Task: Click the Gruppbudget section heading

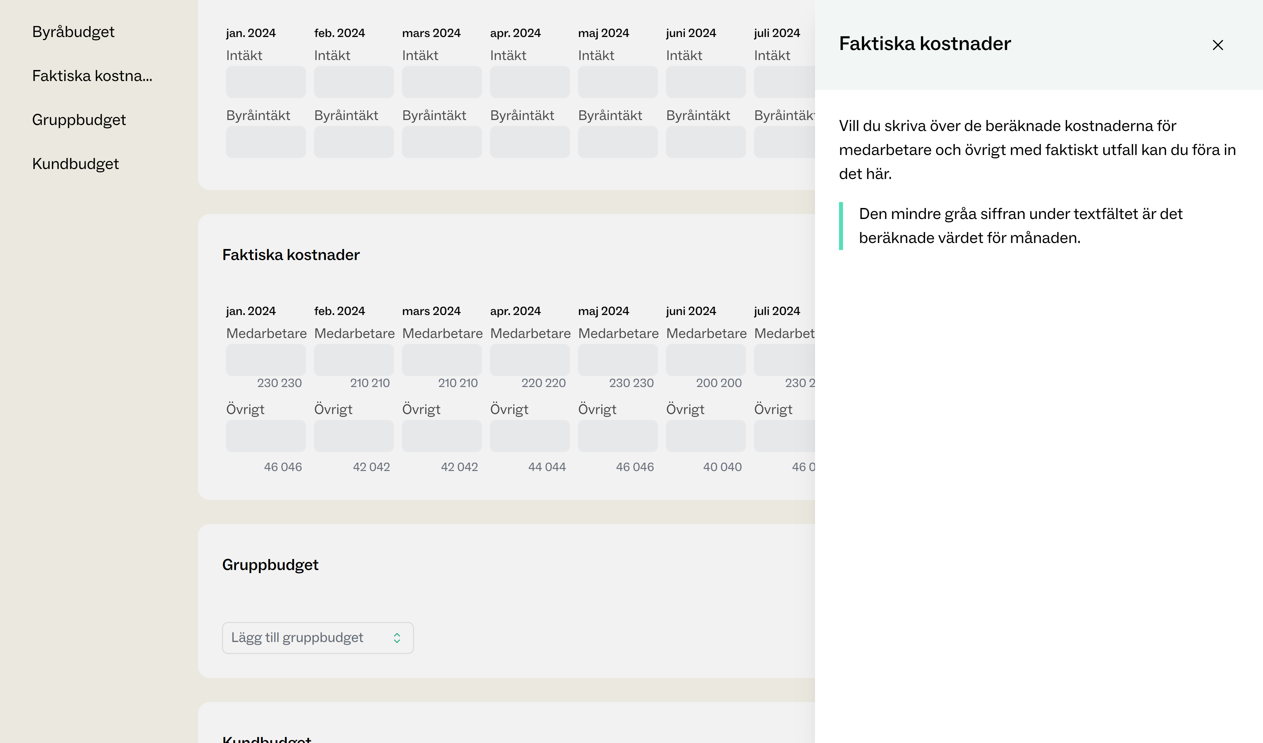Action: tap(270, 565)
